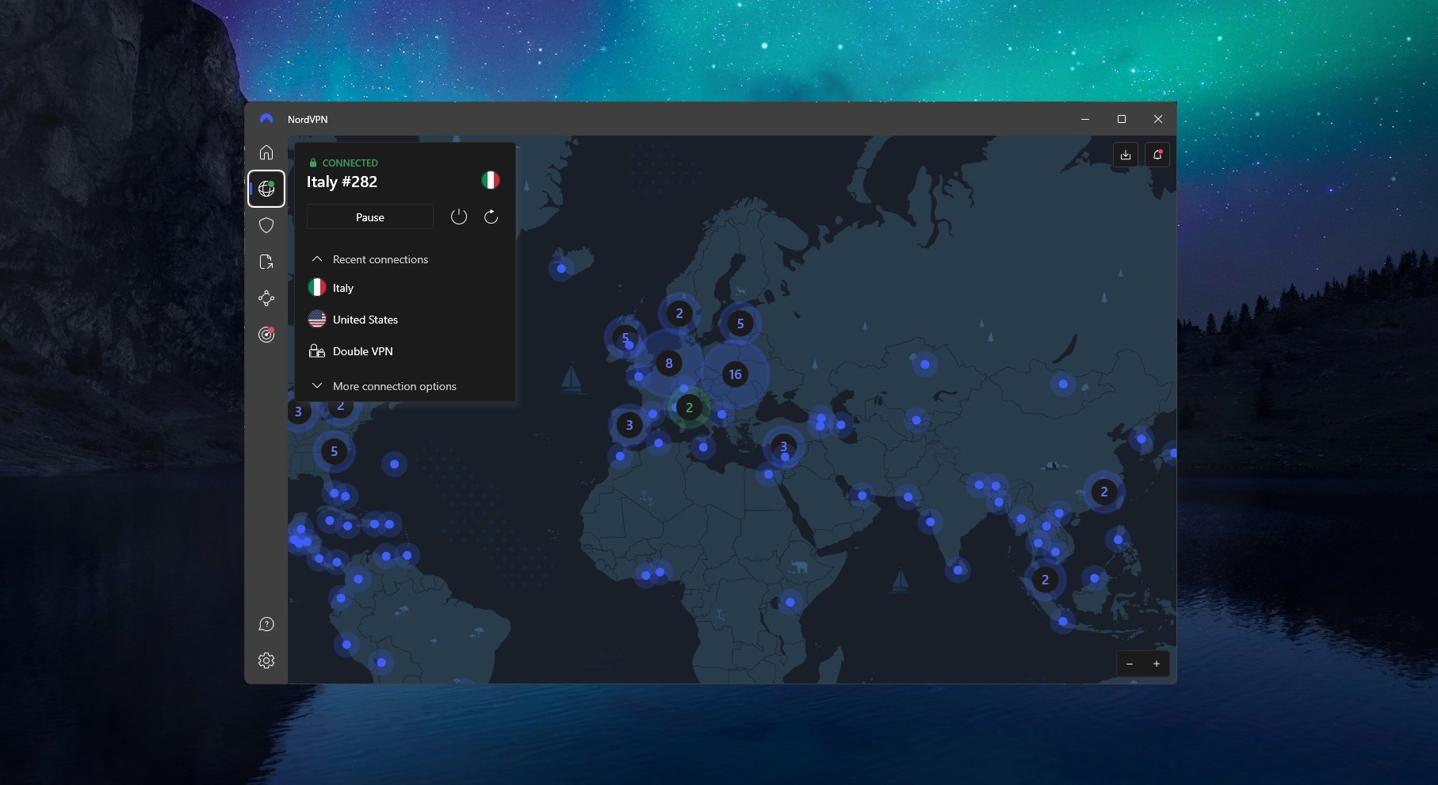1438x785 pixels.
Task: Open the notifications bell icon
Action: coord(1157,155)
